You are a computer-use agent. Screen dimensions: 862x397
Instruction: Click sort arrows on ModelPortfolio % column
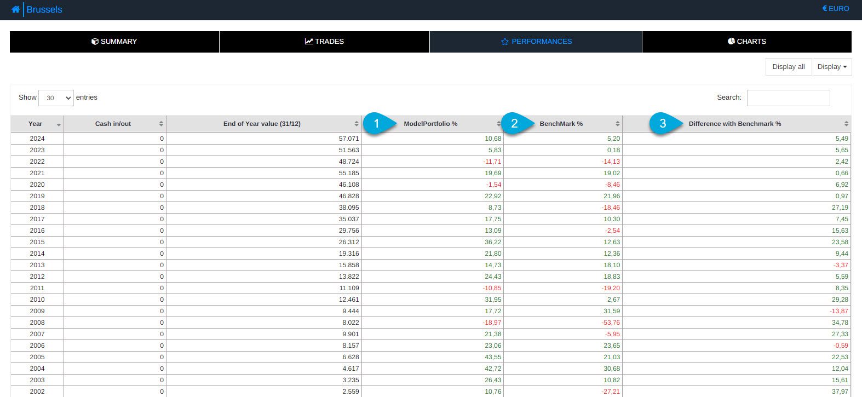pyautogui.click(x=498, y=124)
